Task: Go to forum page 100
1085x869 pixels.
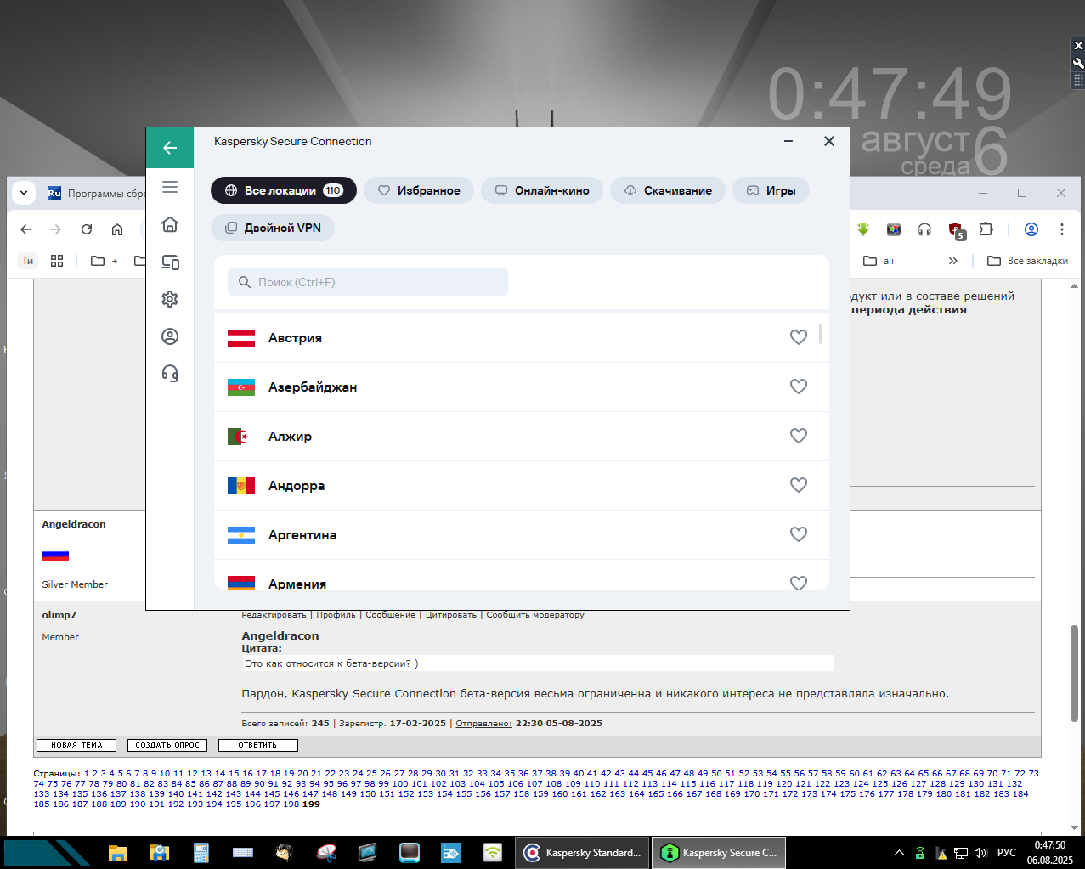Action: (400, 784)
